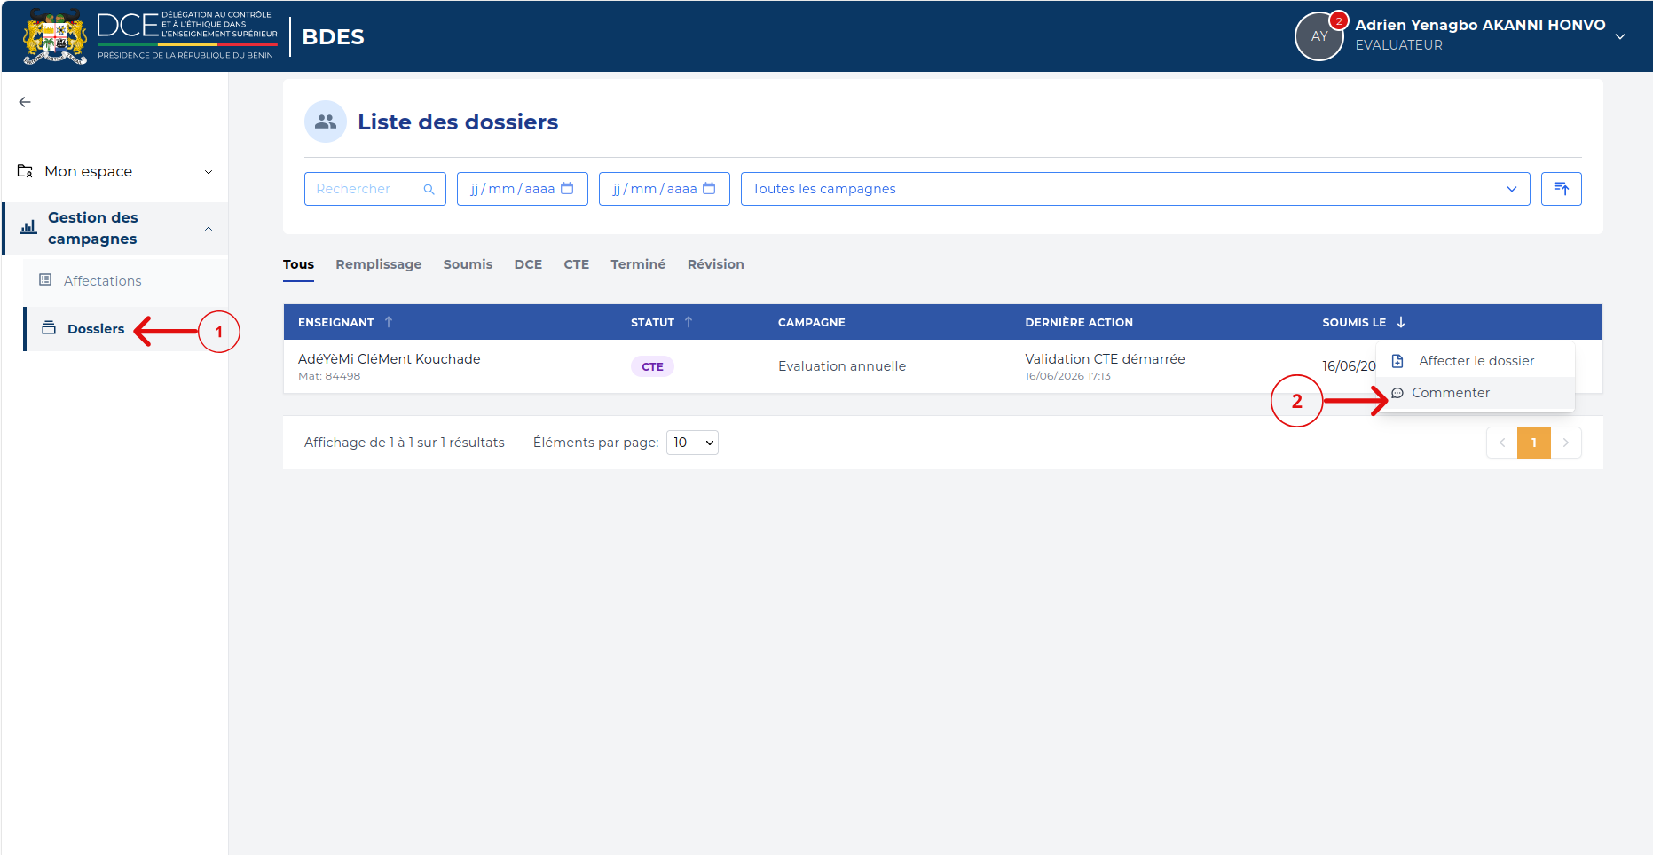Click the Mat: 84498 text
The height and width of the screenshot is (855, 1653).
coord(329,376)
